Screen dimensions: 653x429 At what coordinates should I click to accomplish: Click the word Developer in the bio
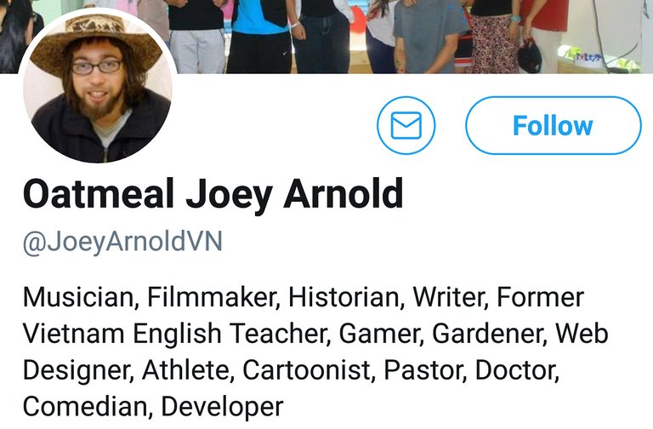tap(222, 406)
